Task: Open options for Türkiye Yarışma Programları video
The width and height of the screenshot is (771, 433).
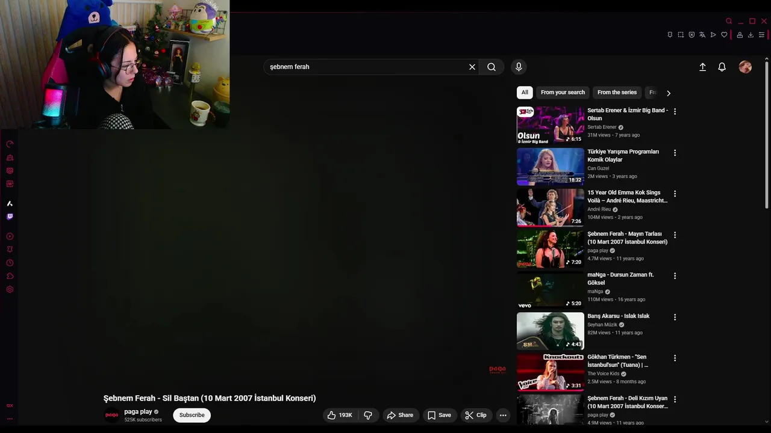Action: point(675,153)
